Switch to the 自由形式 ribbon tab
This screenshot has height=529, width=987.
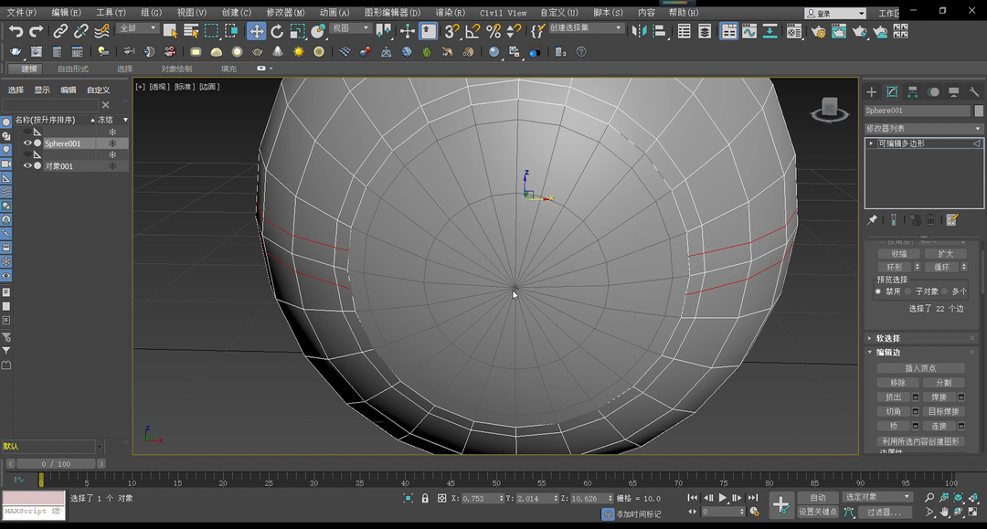73,69
